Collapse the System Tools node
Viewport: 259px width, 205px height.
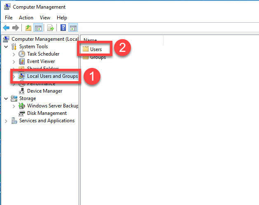(6, 47)
